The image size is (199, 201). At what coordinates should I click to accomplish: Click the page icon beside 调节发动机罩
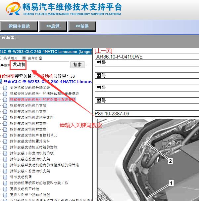pyautogui.click(x=5, y=177)
